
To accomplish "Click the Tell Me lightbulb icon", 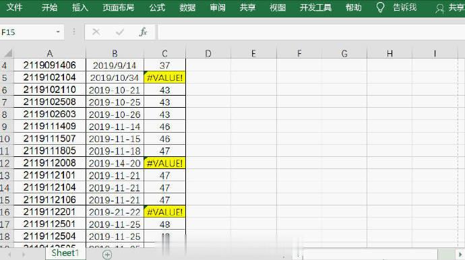I will click(380, 7).
